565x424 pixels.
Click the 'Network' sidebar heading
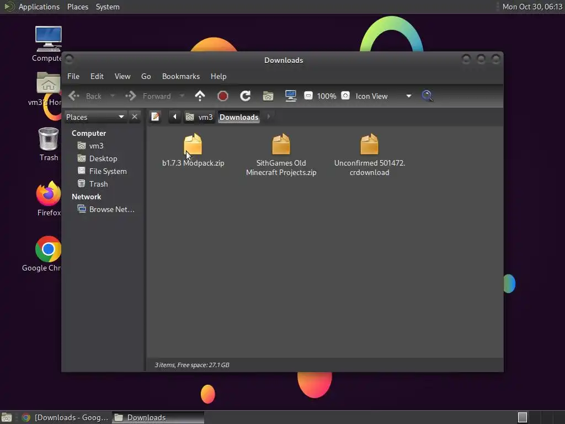click(x=87, y=197)
